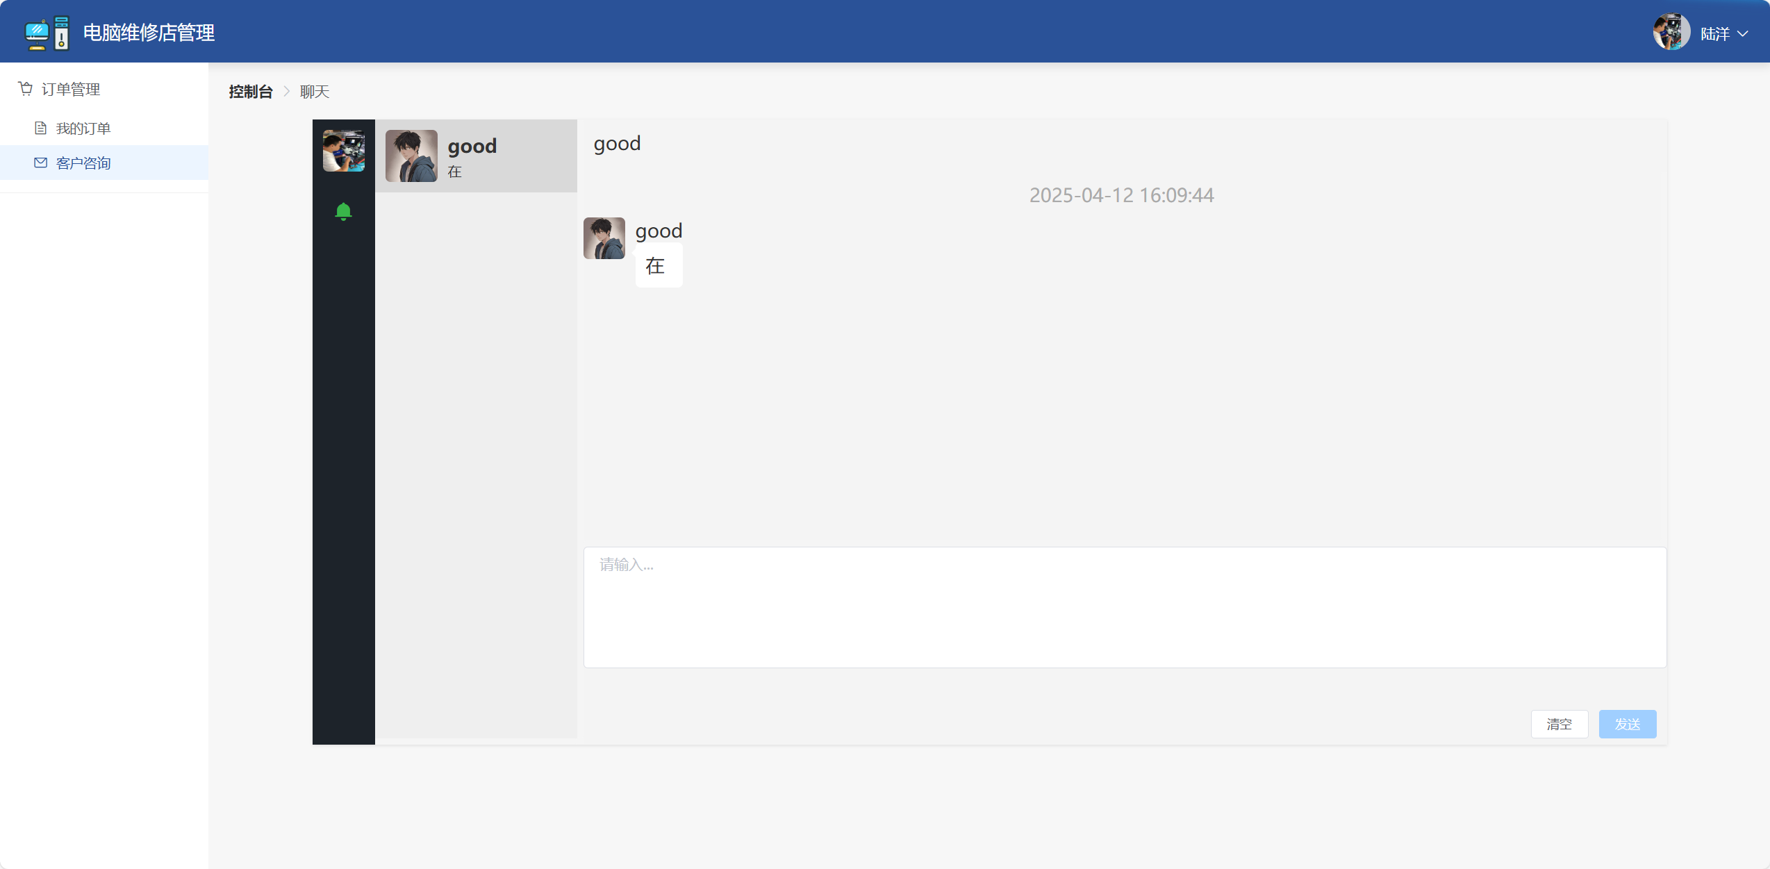This screenshot has height=869, width=1770.
Task: Click the computer repair shop logo icon
Action: pyautogui.click(x=47, y=33)
